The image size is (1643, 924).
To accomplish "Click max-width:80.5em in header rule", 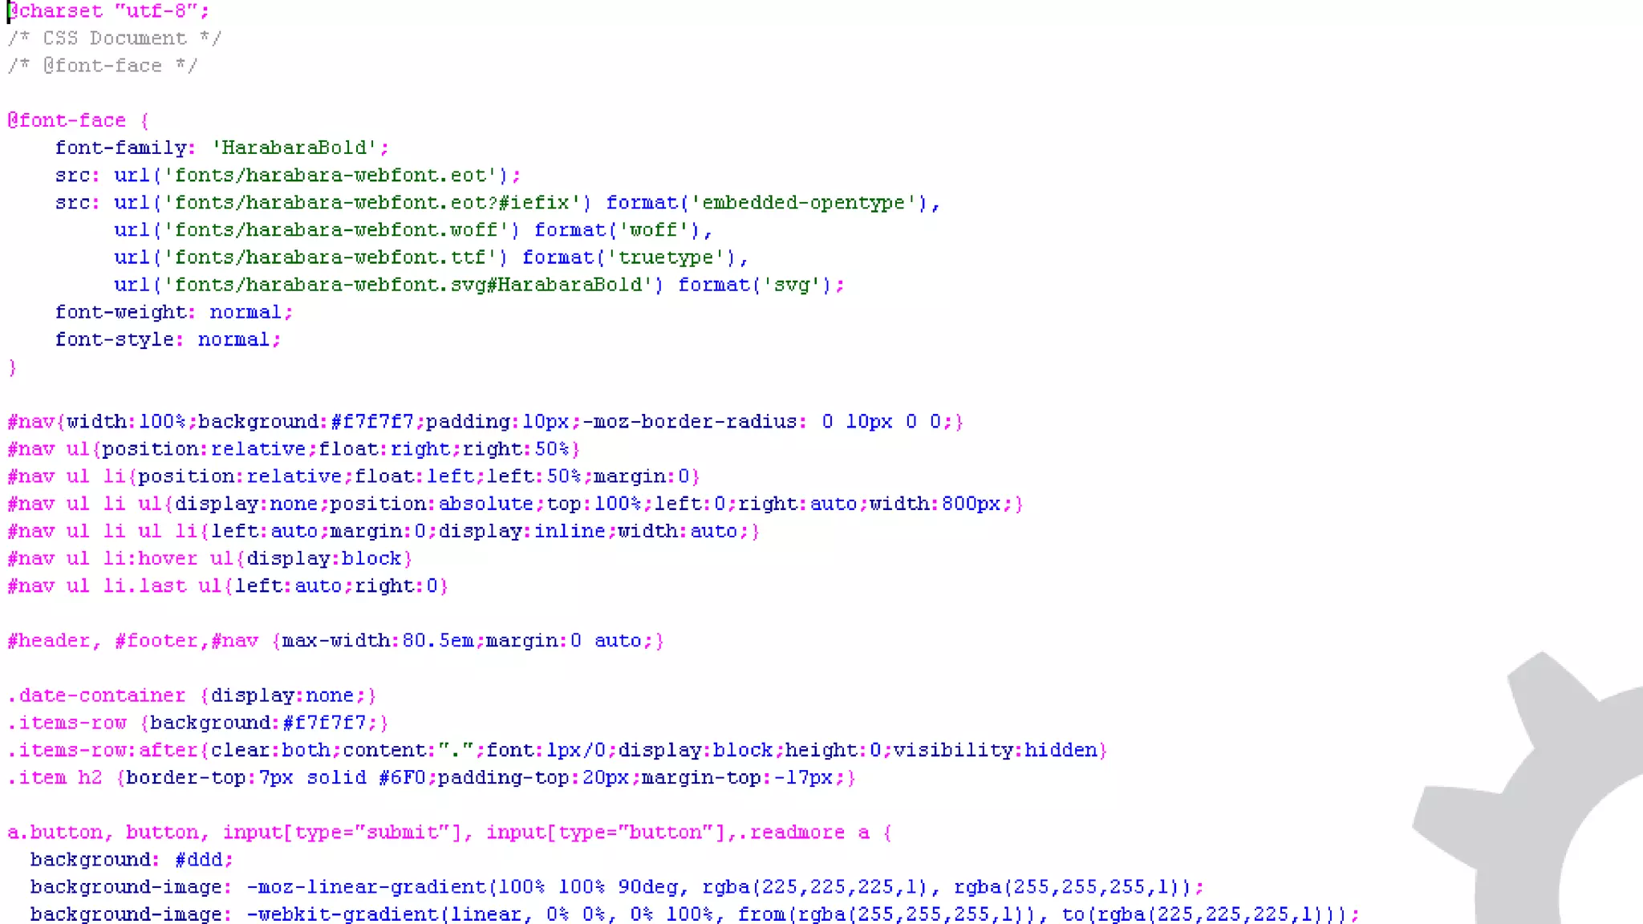I will click(x=377, y=641).
